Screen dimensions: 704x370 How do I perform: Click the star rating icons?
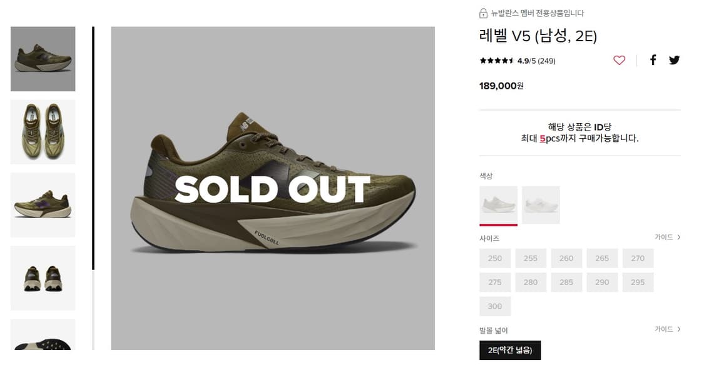(x=497, y=61)
